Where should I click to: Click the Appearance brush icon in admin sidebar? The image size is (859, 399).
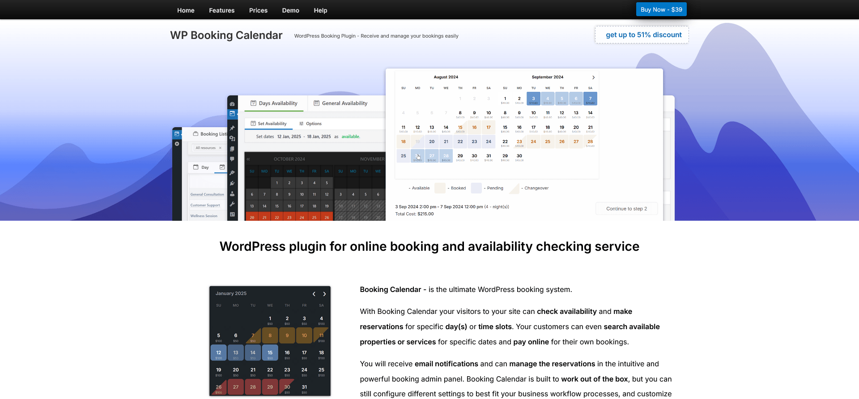coord(232,173)
